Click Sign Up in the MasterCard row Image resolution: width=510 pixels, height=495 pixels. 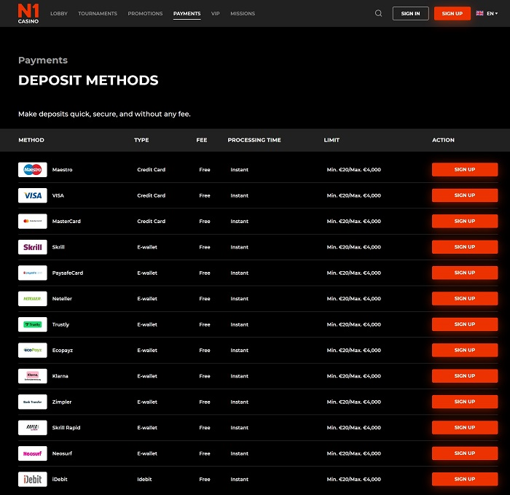click(x=465, y=221)
